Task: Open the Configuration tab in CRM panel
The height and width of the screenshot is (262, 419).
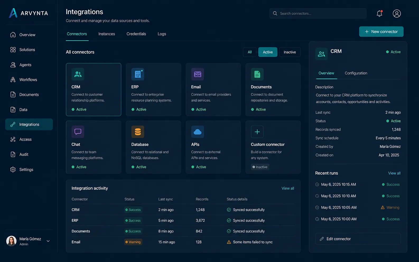Action: (356, 73)
